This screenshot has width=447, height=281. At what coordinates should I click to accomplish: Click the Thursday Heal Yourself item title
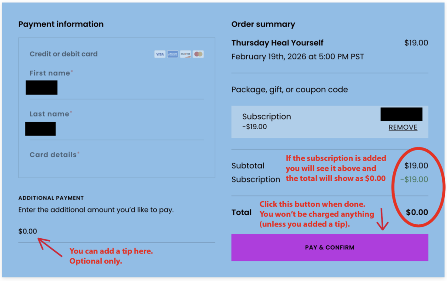click(x=277, y=43)
